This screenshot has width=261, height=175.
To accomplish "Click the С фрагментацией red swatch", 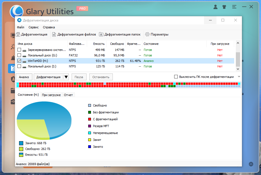I will pos(90,119).
